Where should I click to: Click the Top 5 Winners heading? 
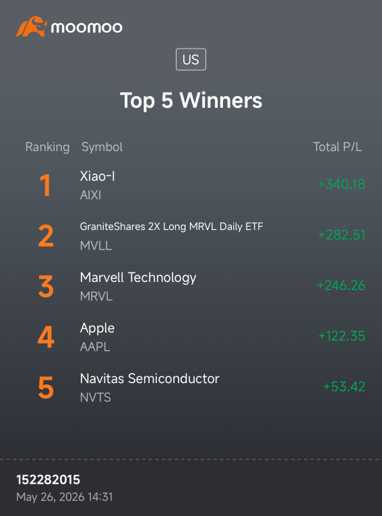pos(191,100)
